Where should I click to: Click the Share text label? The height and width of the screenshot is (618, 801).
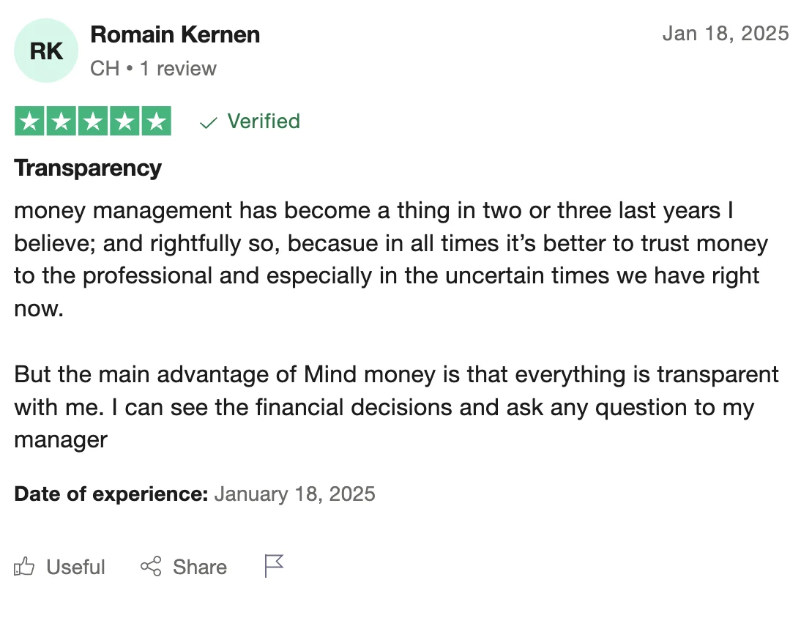pyautogui.click(x=200, y=567)
